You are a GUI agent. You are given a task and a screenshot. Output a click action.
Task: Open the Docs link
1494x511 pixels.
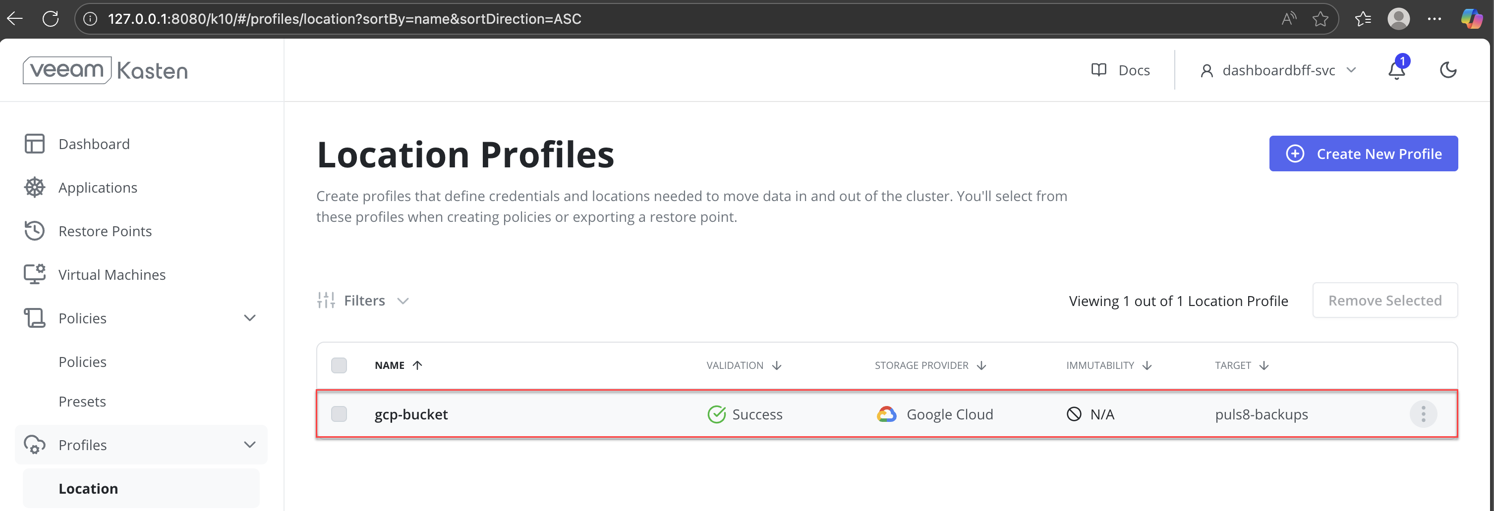[1120, 70]
